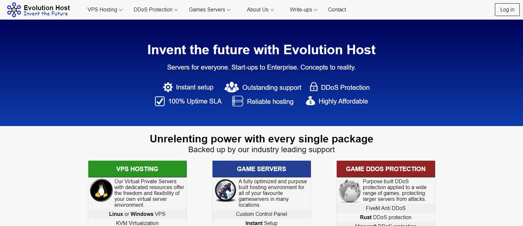This screenshot has width=523, height=226.
Task: Click the VPS Hosting card description text
Action: 149,193
